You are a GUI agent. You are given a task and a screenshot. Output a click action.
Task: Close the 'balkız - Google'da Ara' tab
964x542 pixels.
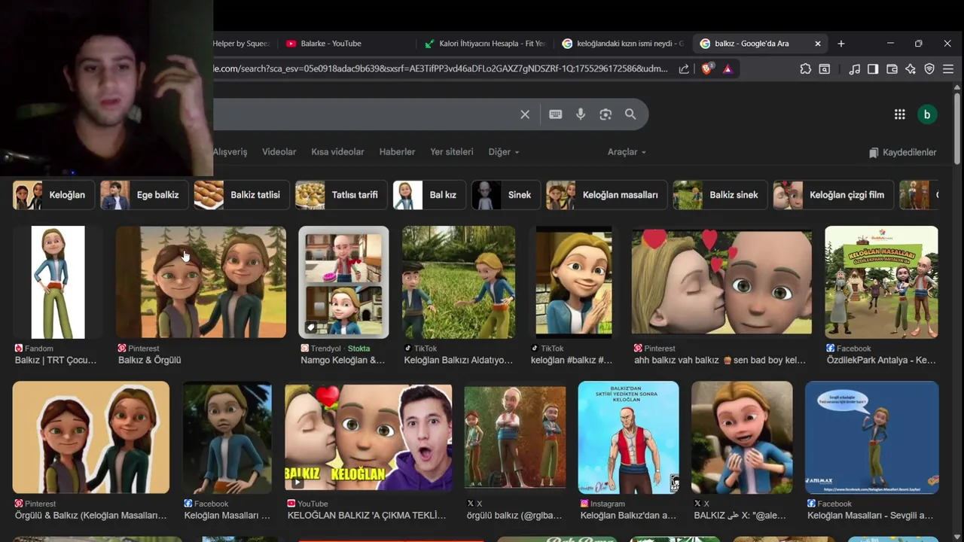pyautogui.click(x=818, y=44)
